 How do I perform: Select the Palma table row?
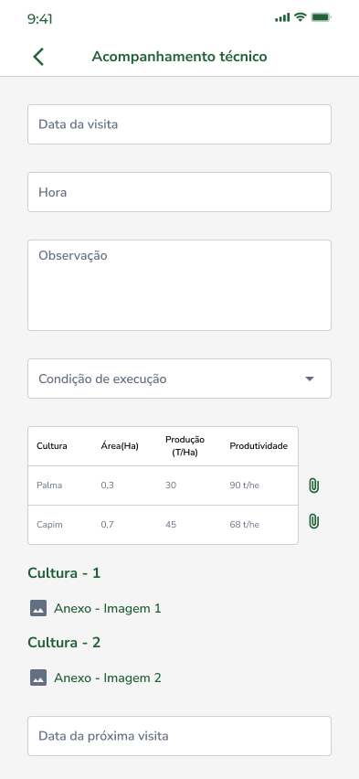click(163, 486)
